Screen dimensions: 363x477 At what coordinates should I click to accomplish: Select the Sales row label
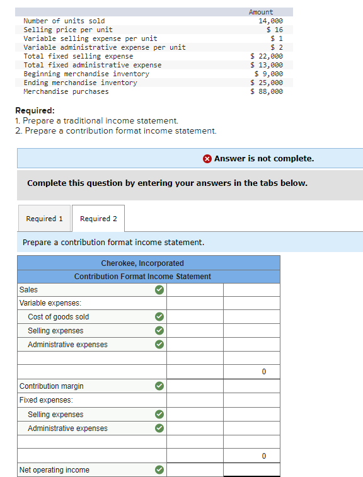click(x=92, y=290)
